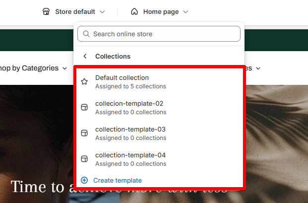Click the layout icon of collecion-template-02

[x=84, y=107]
